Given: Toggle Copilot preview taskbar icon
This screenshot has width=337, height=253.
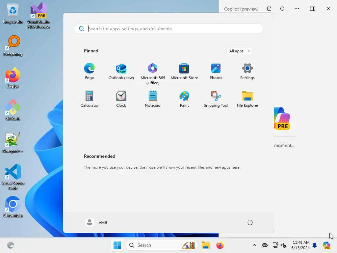Looking at the screenshot, I should click(x=326, y=245).
